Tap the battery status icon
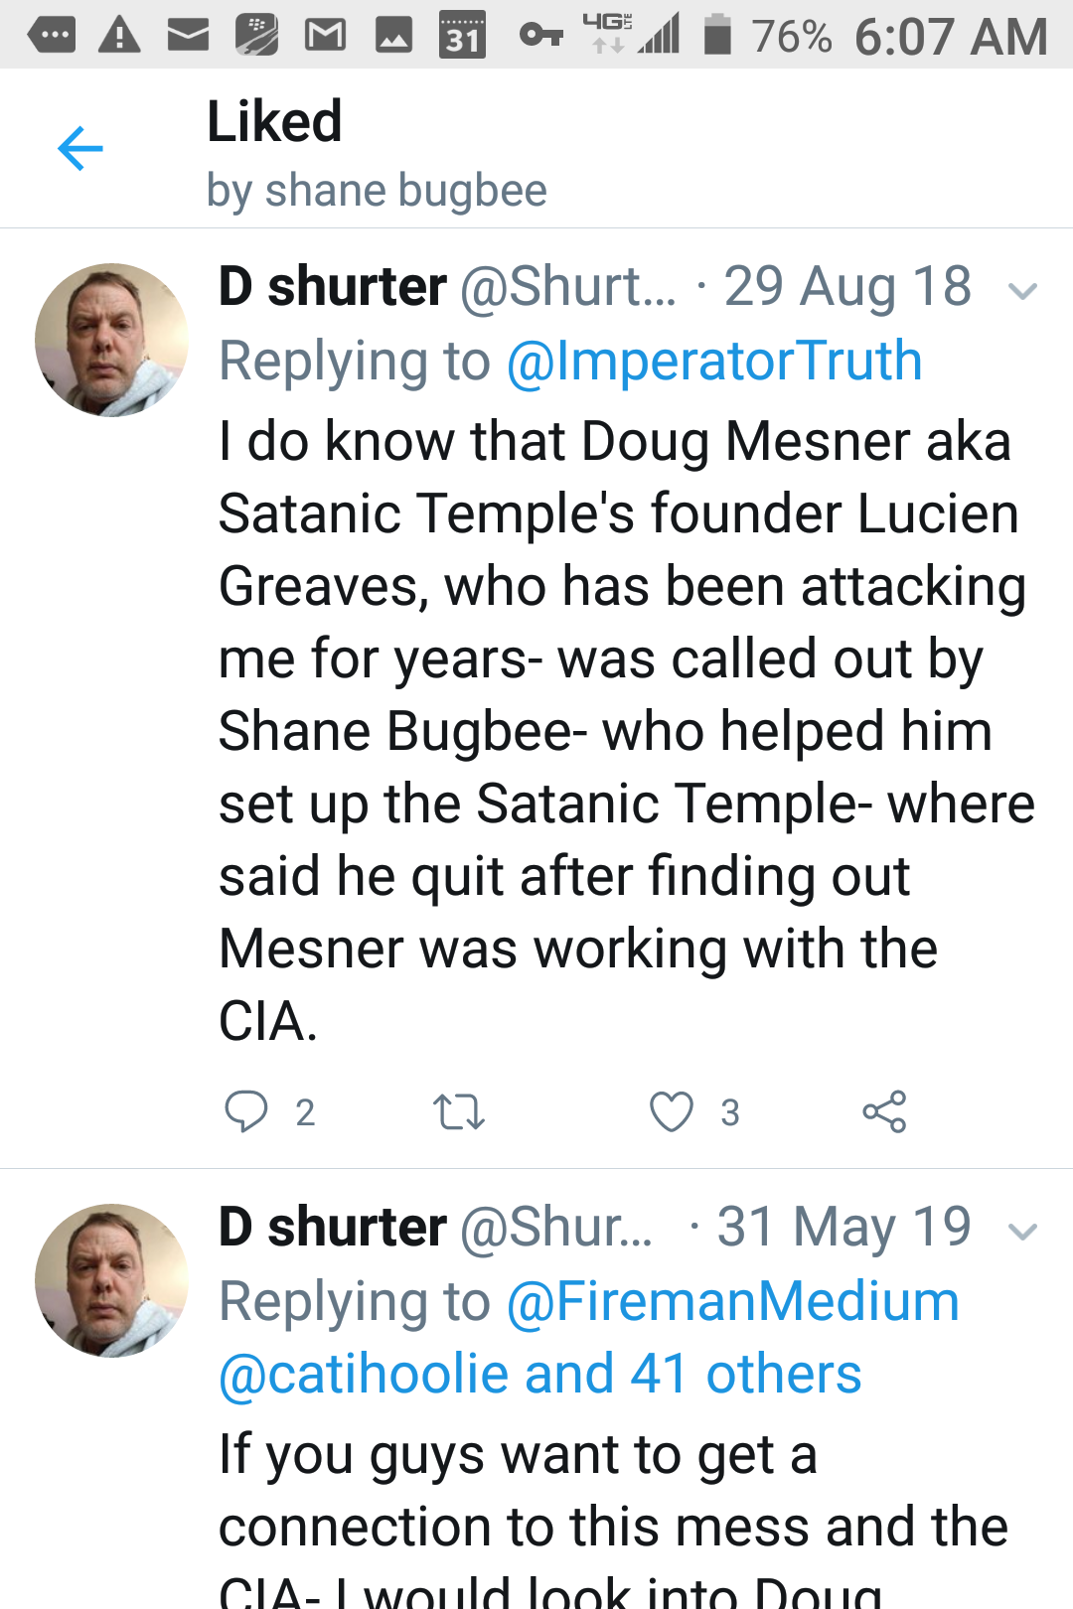This screenshot has height=1609, width=1073. coord(717,36)
